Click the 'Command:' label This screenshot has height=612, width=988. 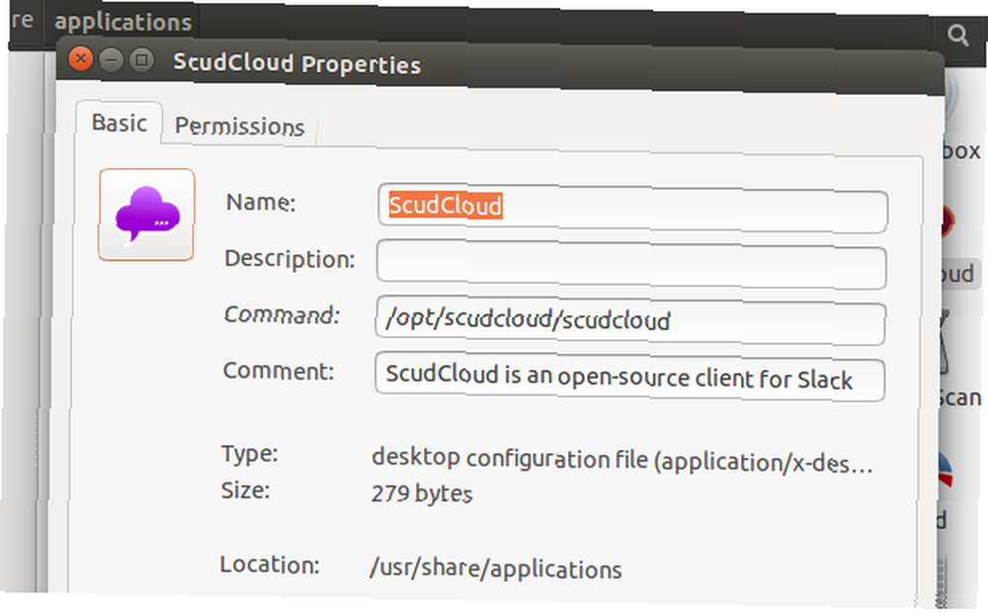click(x=282, y=313)
